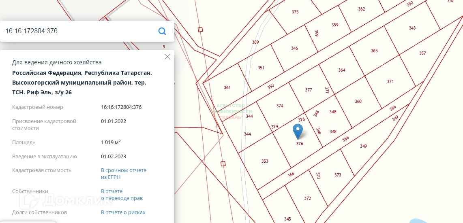Screen dimensions: 463x223
Task: Open the 'В отчете о рисках' link
Action: pos(123,212)
